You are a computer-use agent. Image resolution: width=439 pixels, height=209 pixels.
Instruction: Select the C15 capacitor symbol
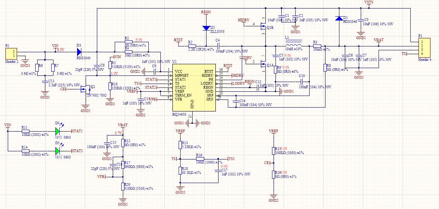107,143
